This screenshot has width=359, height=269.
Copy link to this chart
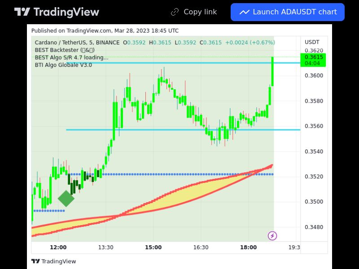194,12
